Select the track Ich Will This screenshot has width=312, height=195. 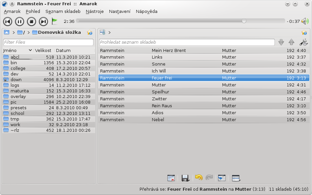204,71
